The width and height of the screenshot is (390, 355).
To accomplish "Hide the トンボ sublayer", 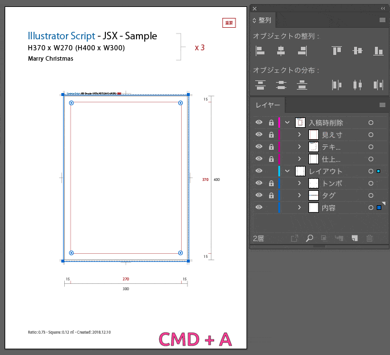I will [259, 183].
